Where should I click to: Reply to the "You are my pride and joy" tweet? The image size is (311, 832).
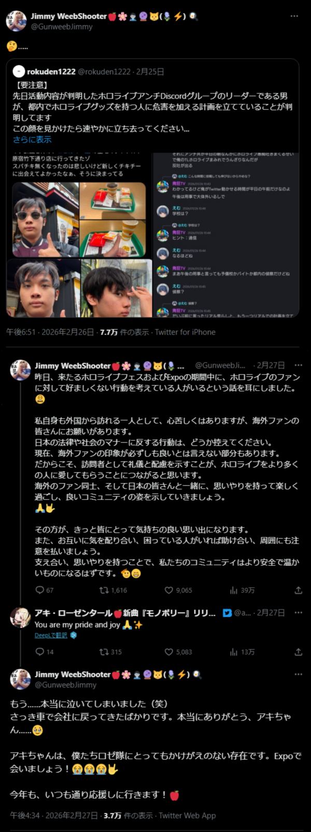[40, 652]
